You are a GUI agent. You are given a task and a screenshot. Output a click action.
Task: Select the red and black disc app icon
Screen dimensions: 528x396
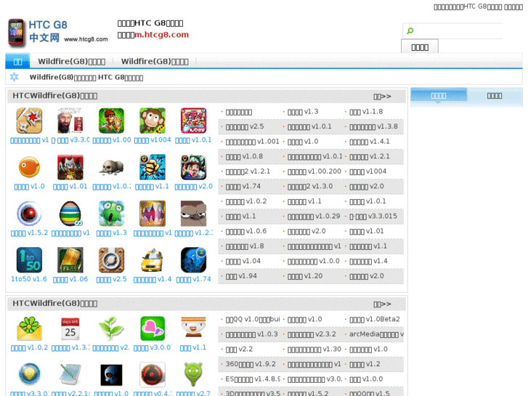point(153,375)
